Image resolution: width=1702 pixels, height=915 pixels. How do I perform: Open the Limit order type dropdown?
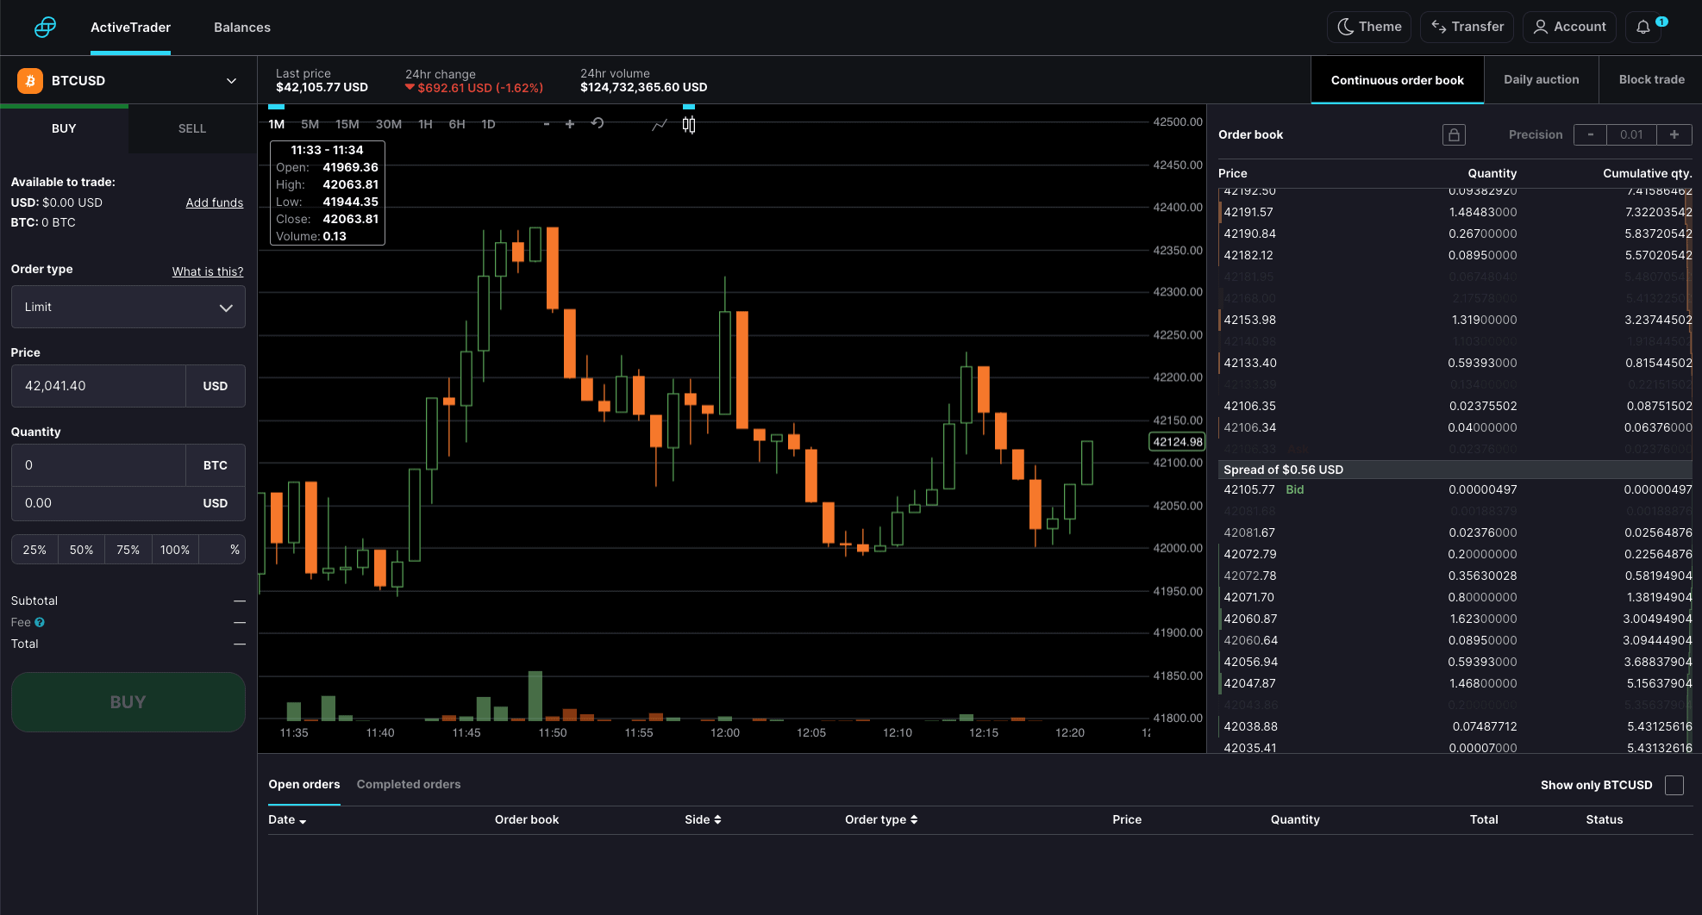[128, 307]
